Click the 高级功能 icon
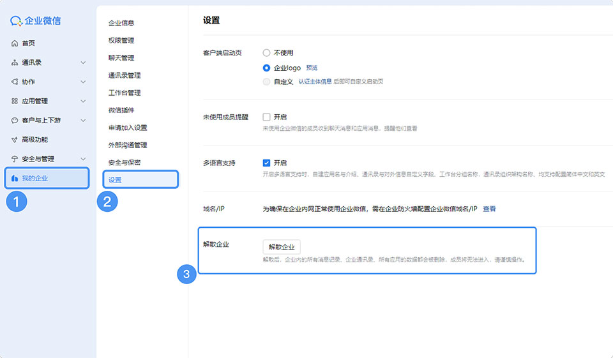This screenshot has width=613, height=358. [15, 140]
